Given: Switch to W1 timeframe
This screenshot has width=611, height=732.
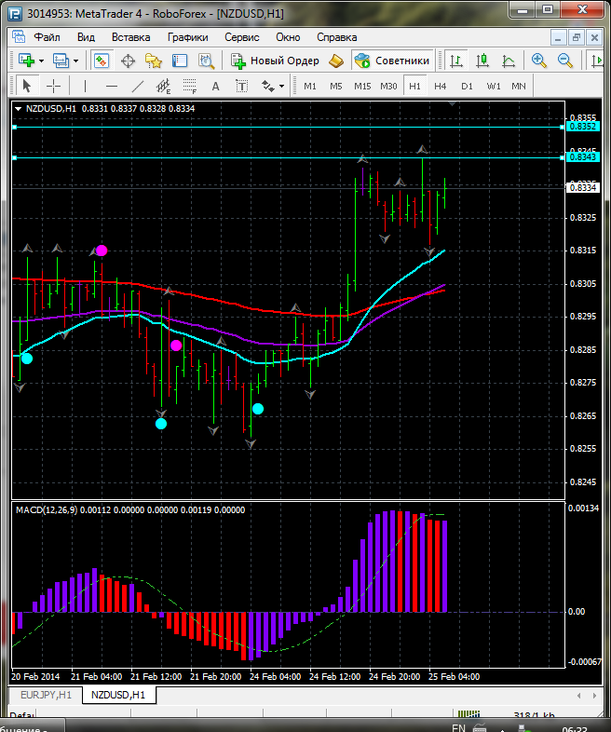Looking at the screenshot, I should [x=494, y=86].
